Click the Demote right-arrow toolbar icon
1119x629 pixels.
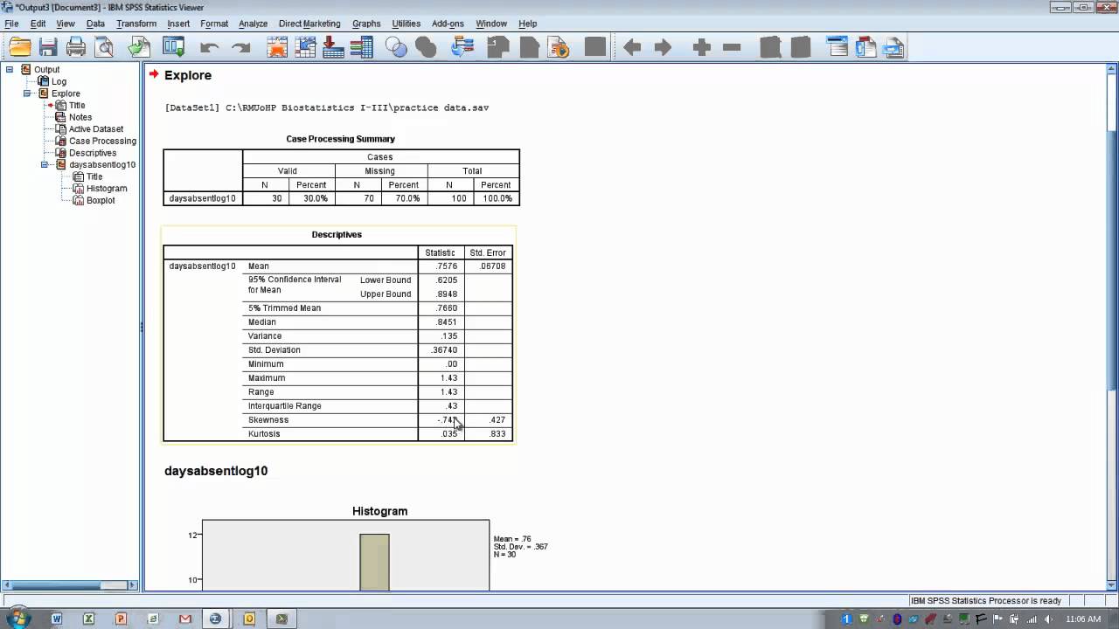click(x=663, y=47)
